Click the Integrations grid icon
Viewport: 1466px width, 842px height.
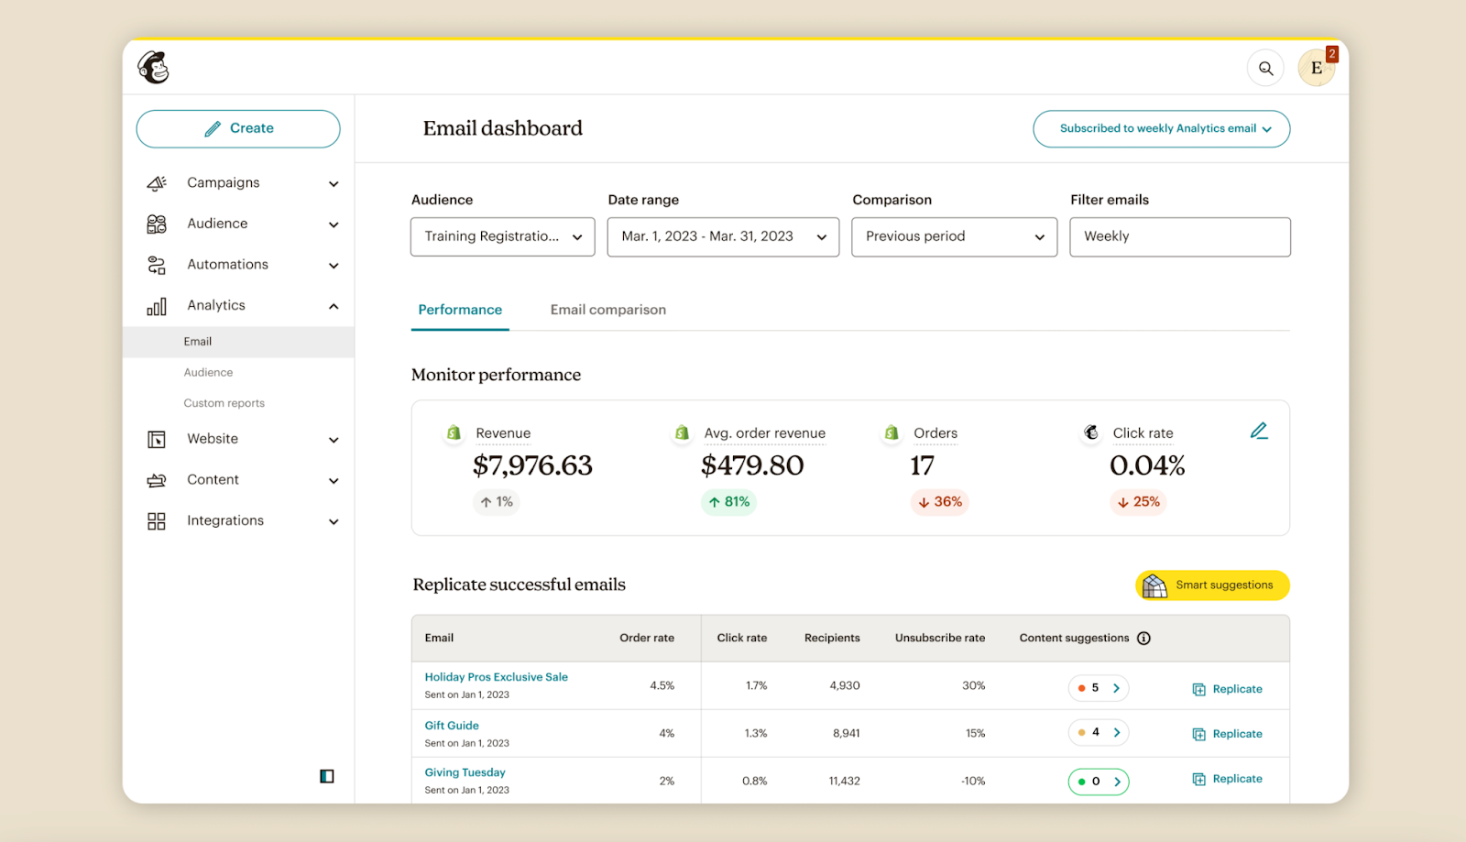point(157,521)
